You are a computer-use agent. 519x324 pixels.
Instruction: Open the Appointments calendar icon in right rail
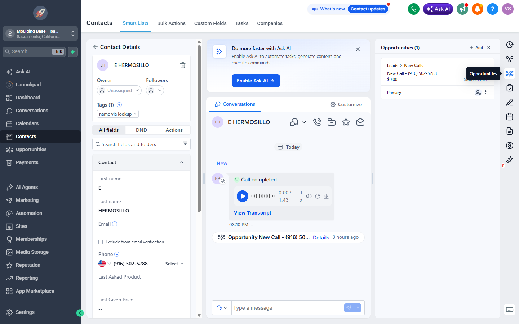point(510,117)
